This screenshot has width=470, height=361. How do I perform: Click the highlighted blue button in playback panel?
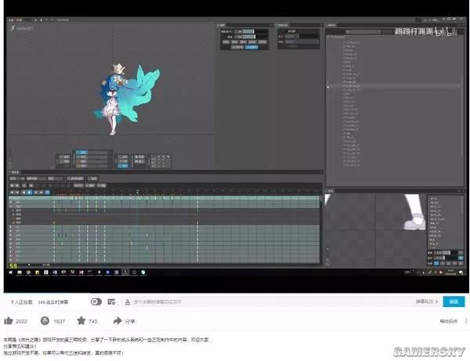tap(251, 47)
